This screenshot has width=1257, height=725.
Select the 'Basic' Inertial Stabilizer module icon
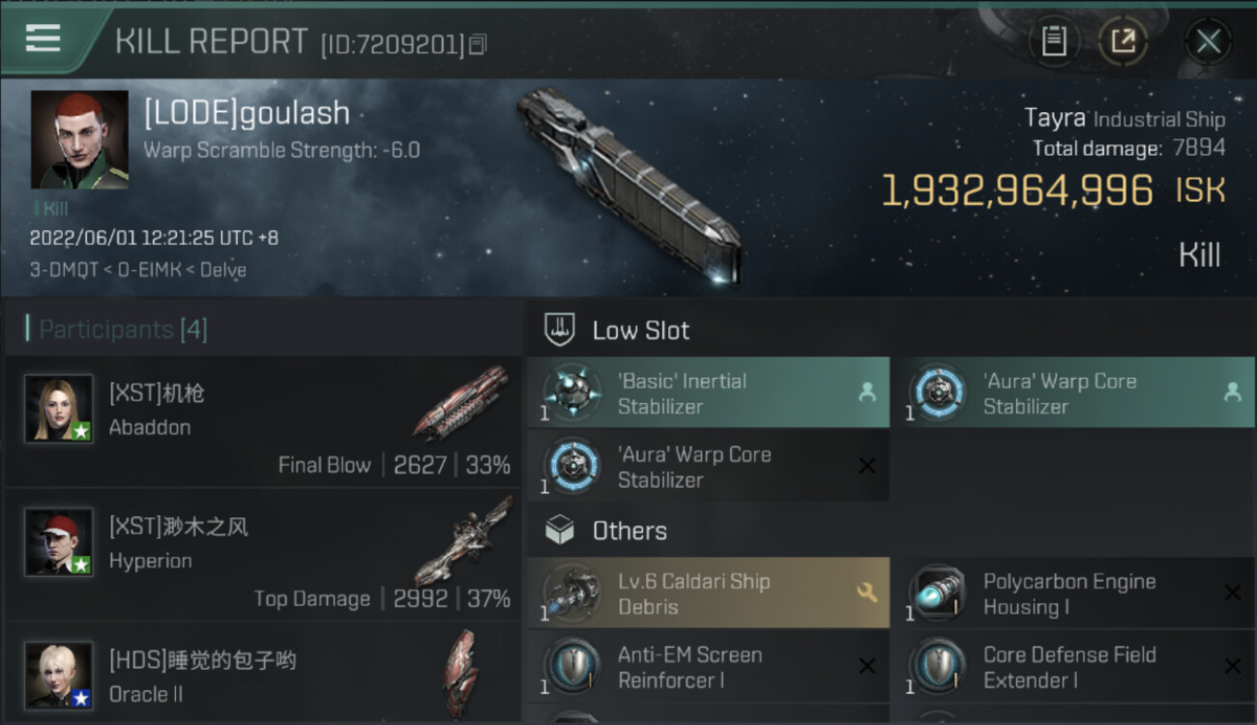pos(572,392)
